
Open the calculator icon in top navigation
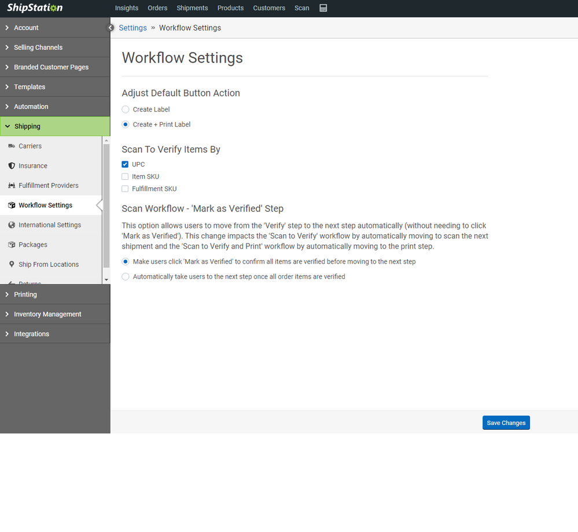[323, 8]
